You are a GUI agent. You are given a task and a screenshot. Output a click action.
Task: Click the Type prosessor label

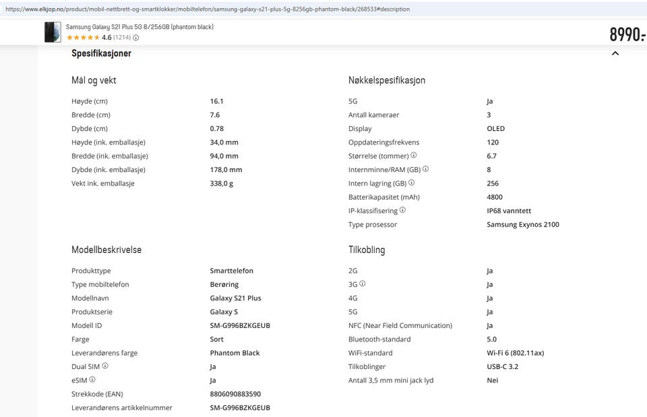pyautogui.click(x=373, y=225)
